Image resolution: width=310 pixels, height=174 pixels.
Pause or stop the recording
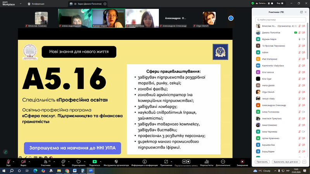pyautogui.click(x=184, y=161)
